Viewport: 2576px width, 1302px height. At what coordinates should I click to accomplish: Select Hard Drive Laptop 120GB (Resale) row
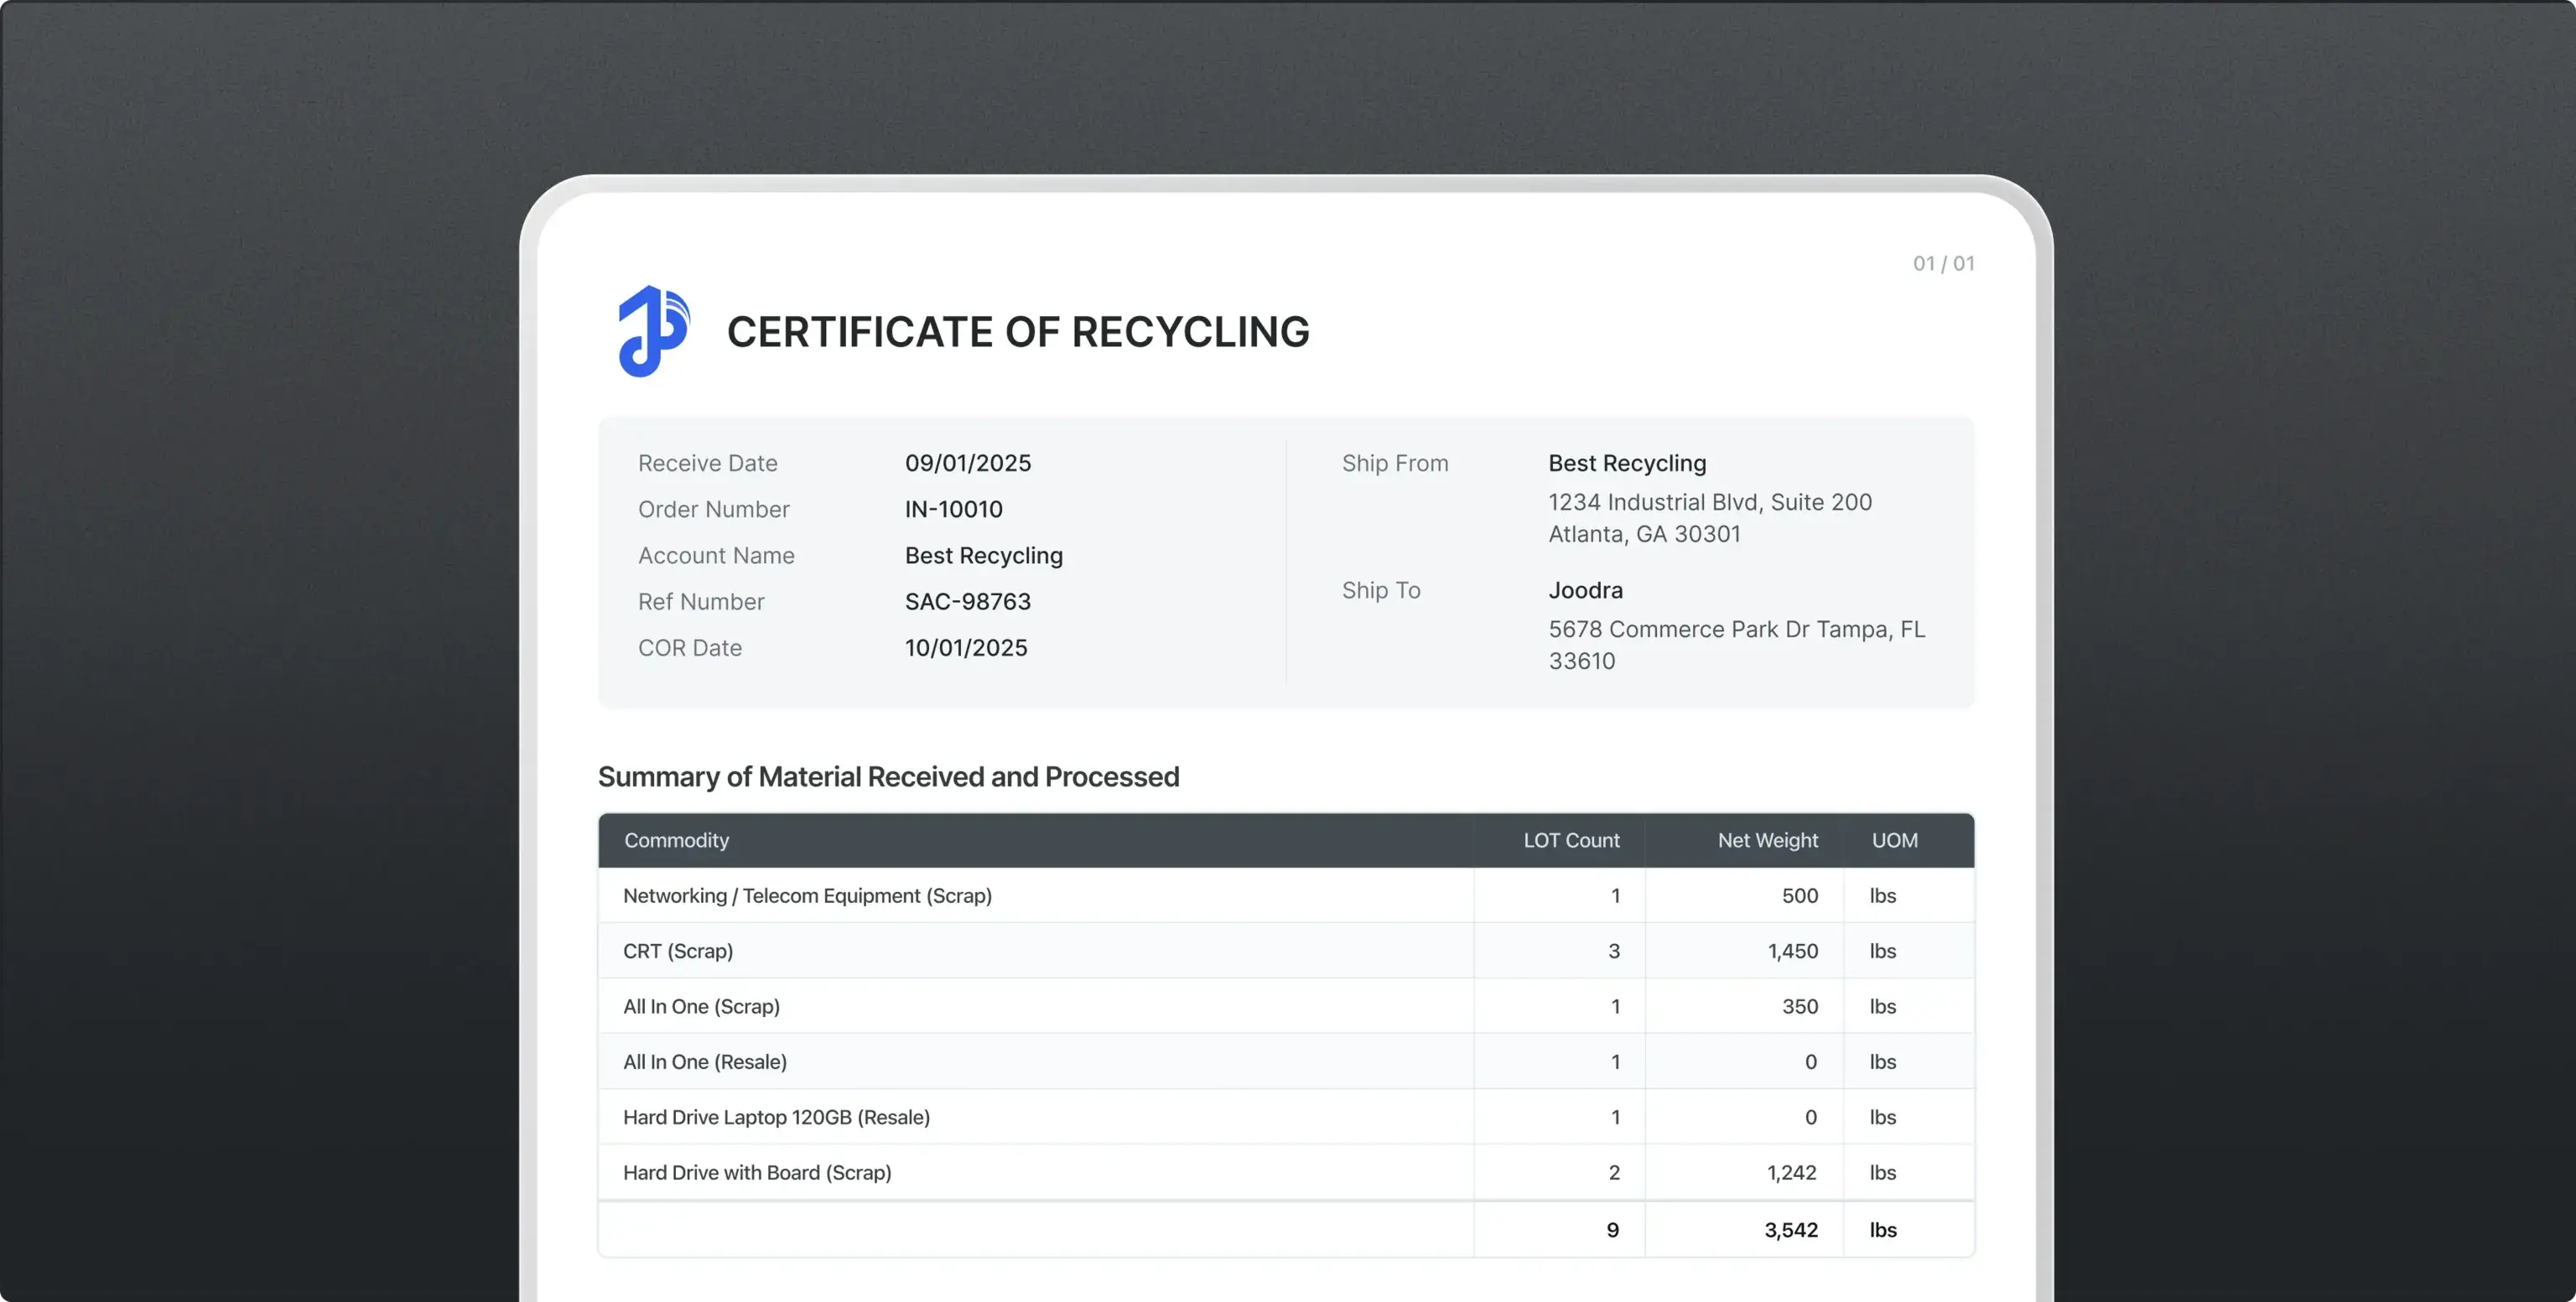pyautogui.click(x=1285, y=1117)
